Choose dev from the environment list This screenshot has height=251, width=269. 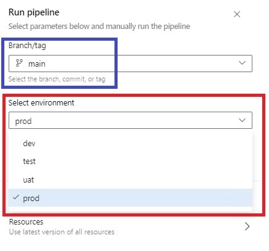coord(130,143)
